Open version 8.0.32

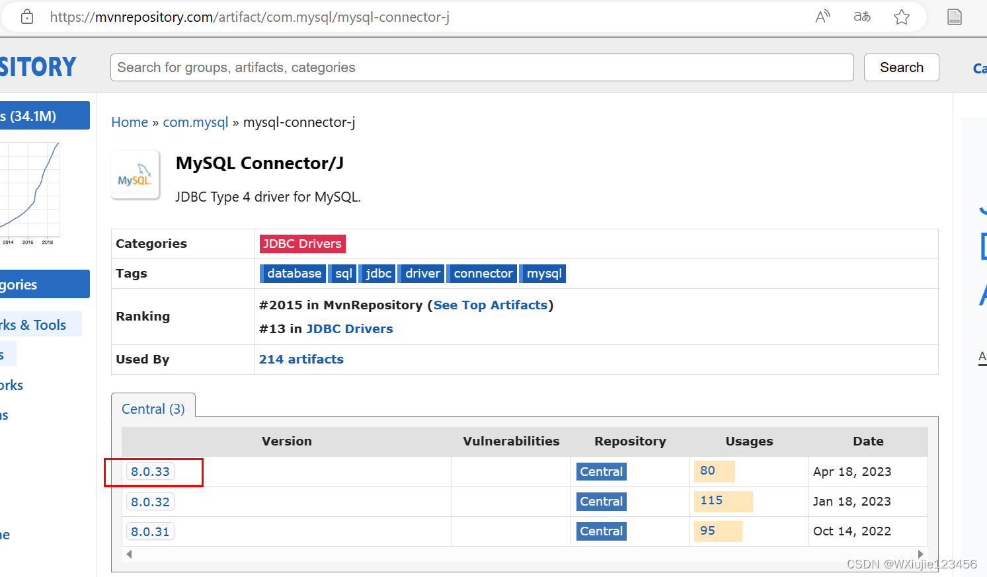click(x=151, y=502)
